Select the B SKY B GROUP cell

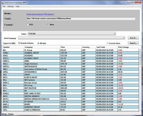[x=42, y=77]
